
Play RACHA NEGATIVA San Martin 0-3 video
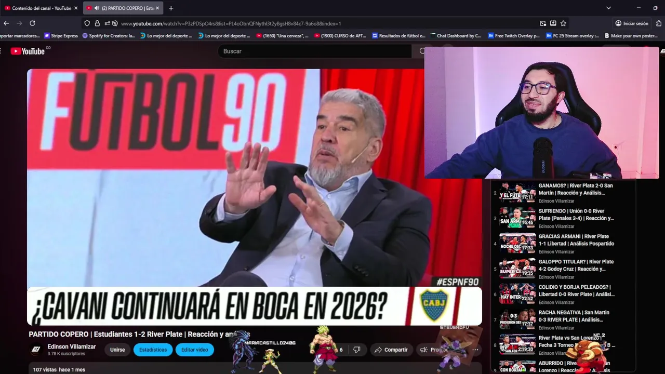click(517, 319)
